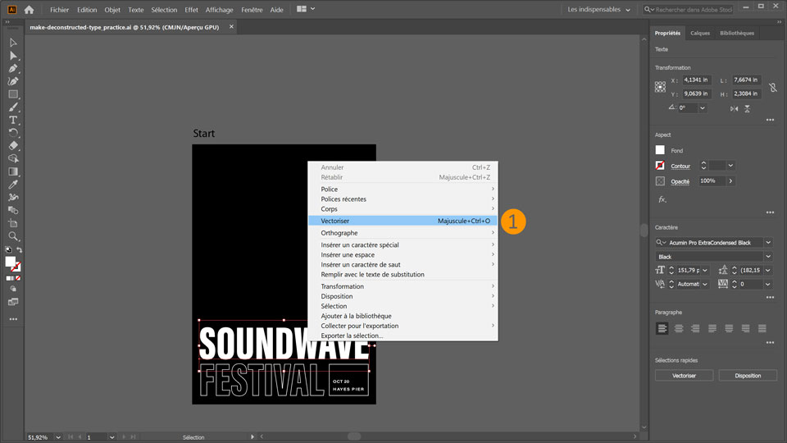Justify text with last line right
787x443 pixels.
pyautogui.click(x=745, y=328)
